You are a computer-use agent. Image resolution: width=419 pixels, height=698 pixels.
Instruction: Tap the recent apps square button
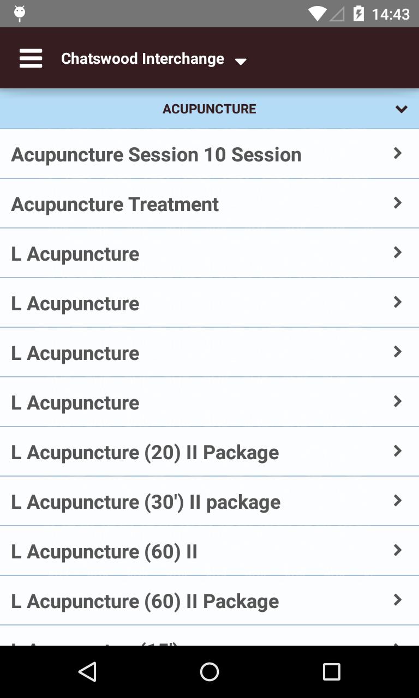[331, 672]
